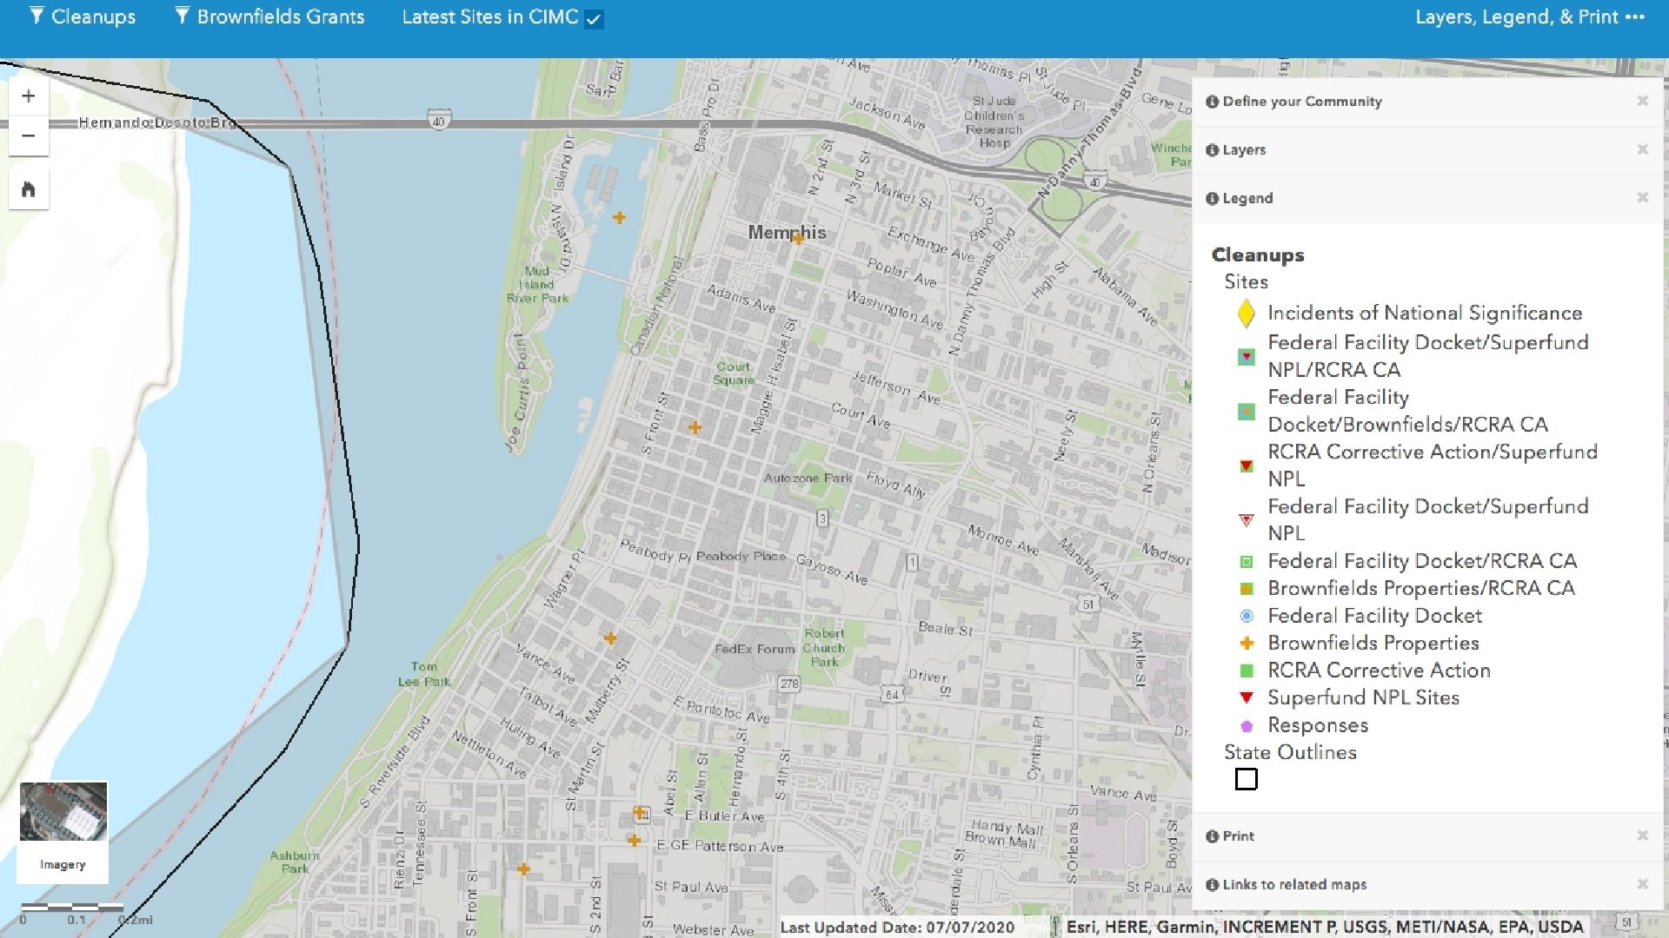Uncheck the Latest Sites in CIMC checkbox
This screenshot has width=1669, height=938.
coord(594,19)
